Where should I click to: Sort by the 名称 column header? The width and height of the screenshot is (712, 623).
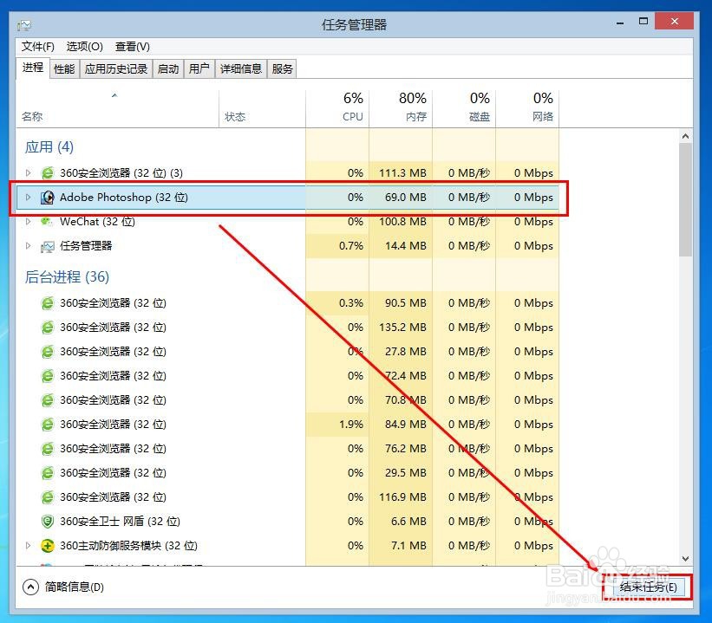(x=118, y=109)
